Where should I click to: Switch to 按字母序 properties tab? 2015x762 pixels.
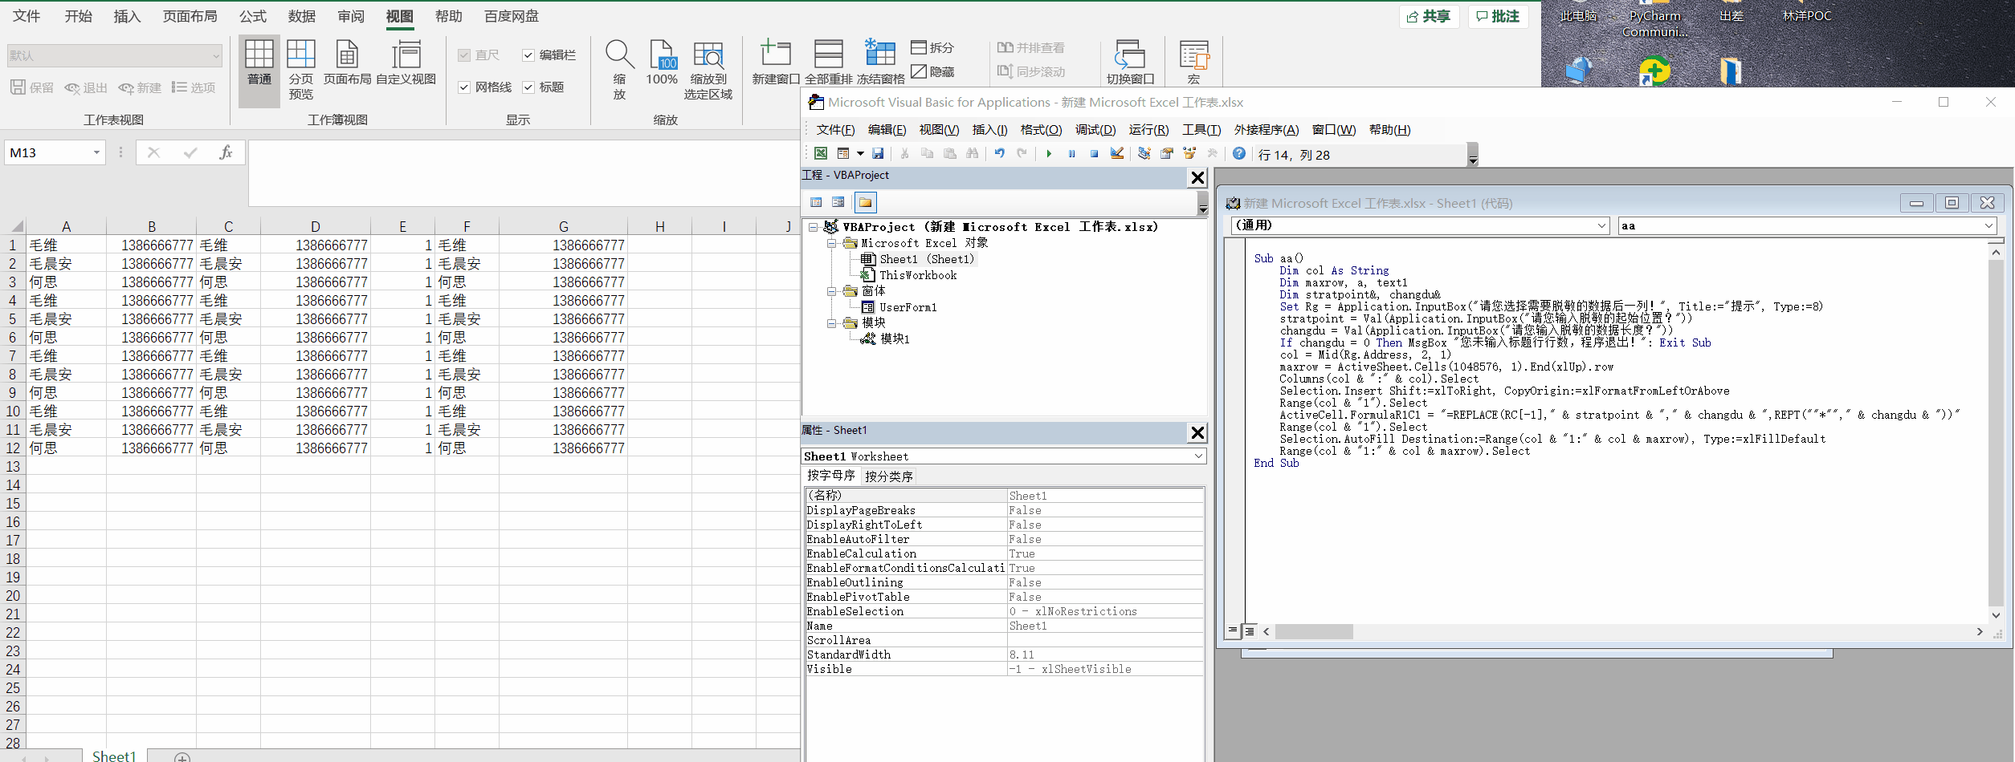831,476
